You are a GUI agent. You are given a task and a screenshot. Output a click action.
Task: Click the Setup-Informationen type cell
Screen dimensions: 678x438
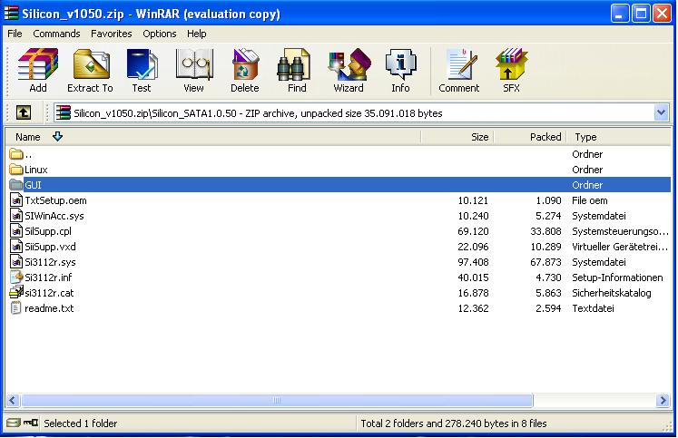click(x=617, y=277)
